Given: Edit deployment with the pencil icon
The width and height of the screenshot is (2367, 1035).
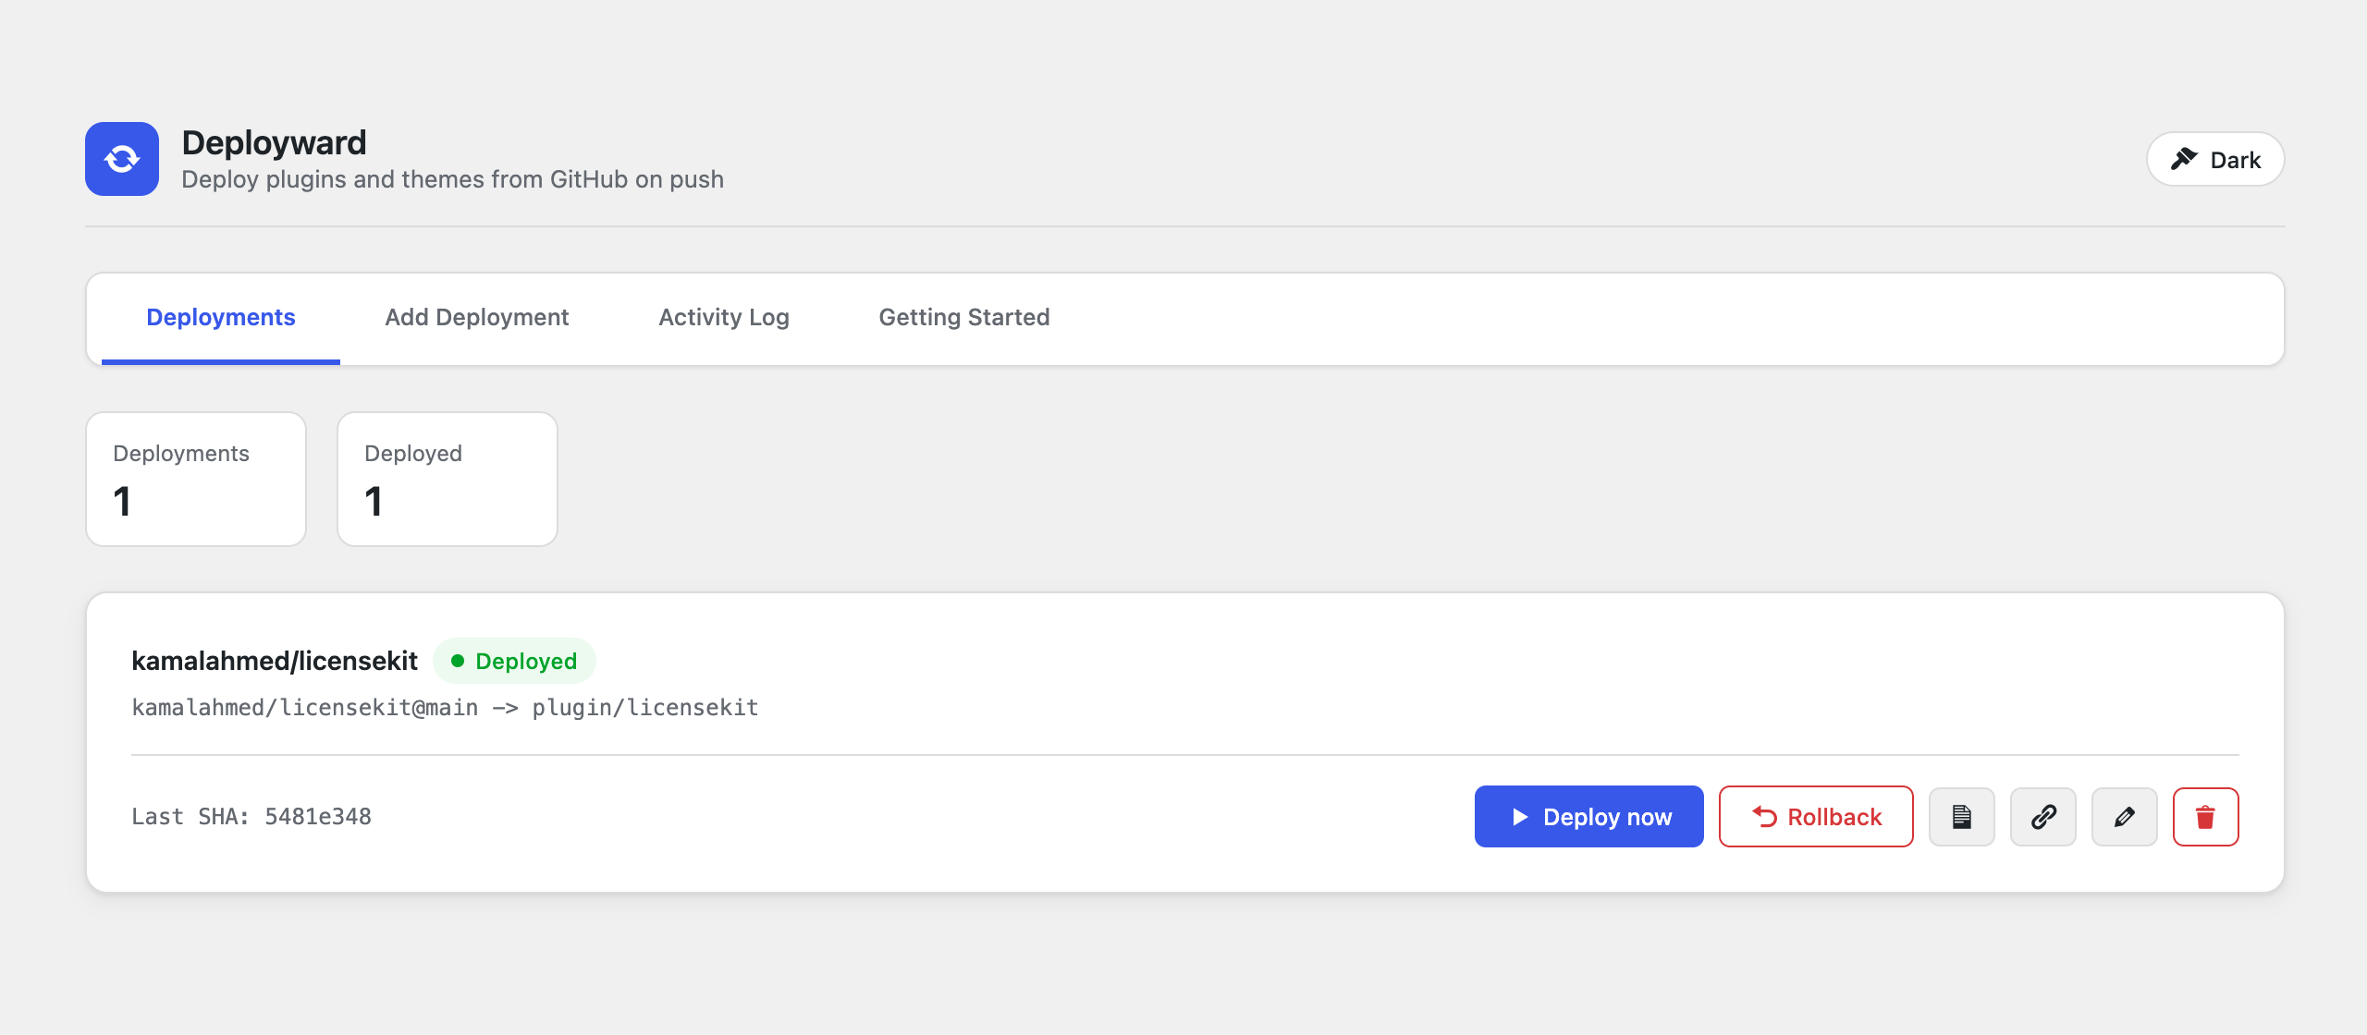Looking at the screenshot, I should tap(2125, 817).
